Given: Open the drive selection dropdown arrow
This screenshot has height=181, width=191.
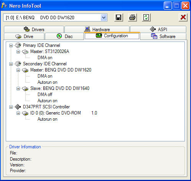Looking at the screenshot, I should click(x=104, y=18).
